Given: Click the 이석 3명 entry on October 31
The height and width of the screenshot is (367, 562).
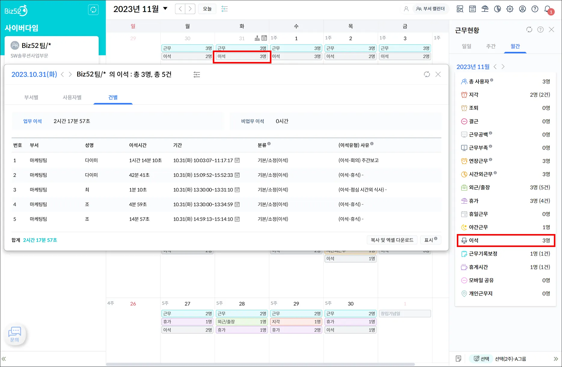Looking at the screenshot, I should [242, 56].
